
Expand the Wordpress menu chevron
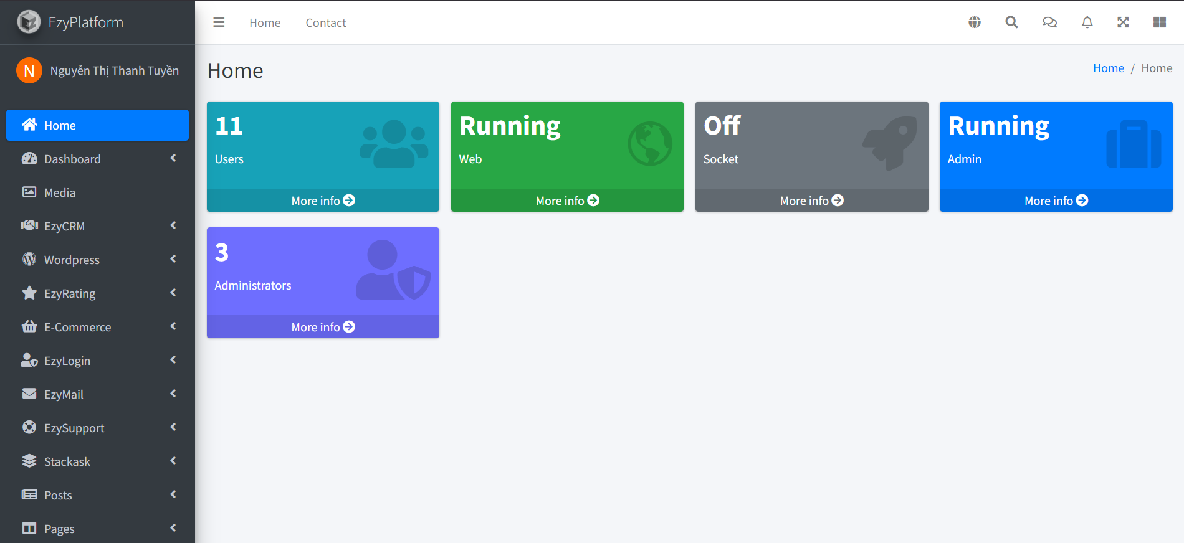[x=173, y=259]
